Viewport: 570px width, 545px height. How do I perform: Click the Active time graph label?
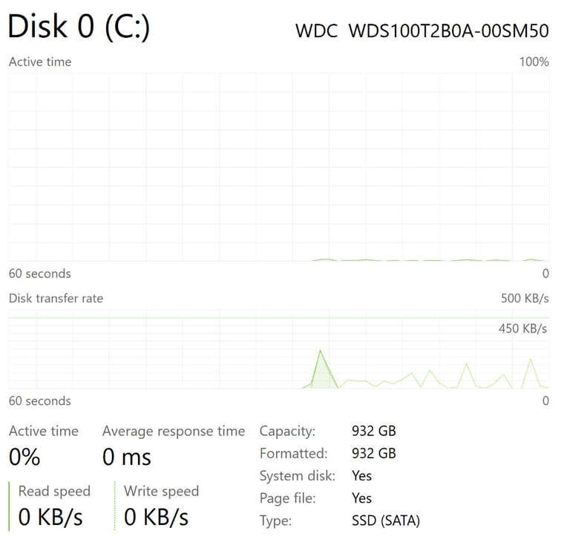[40, 62]
